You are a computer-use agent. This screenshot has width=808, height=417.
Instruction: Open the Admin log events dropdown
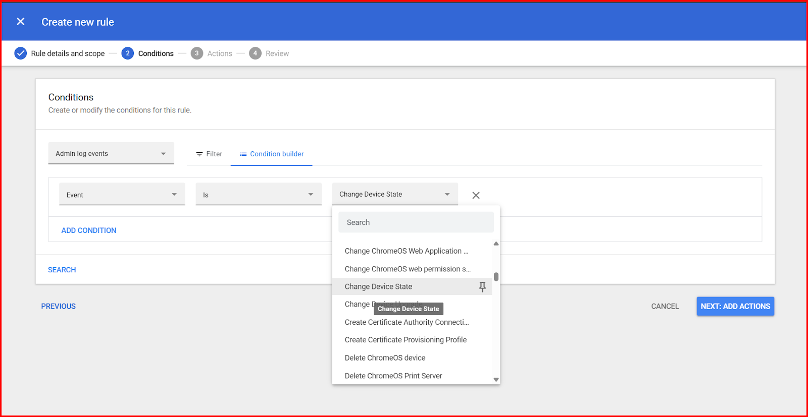coord(111,153)
